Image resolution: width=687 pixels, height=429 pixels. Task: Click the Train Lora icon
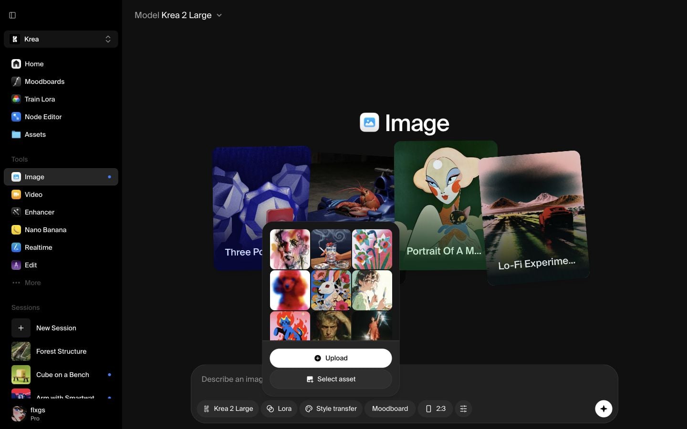(x=16, y=99)
